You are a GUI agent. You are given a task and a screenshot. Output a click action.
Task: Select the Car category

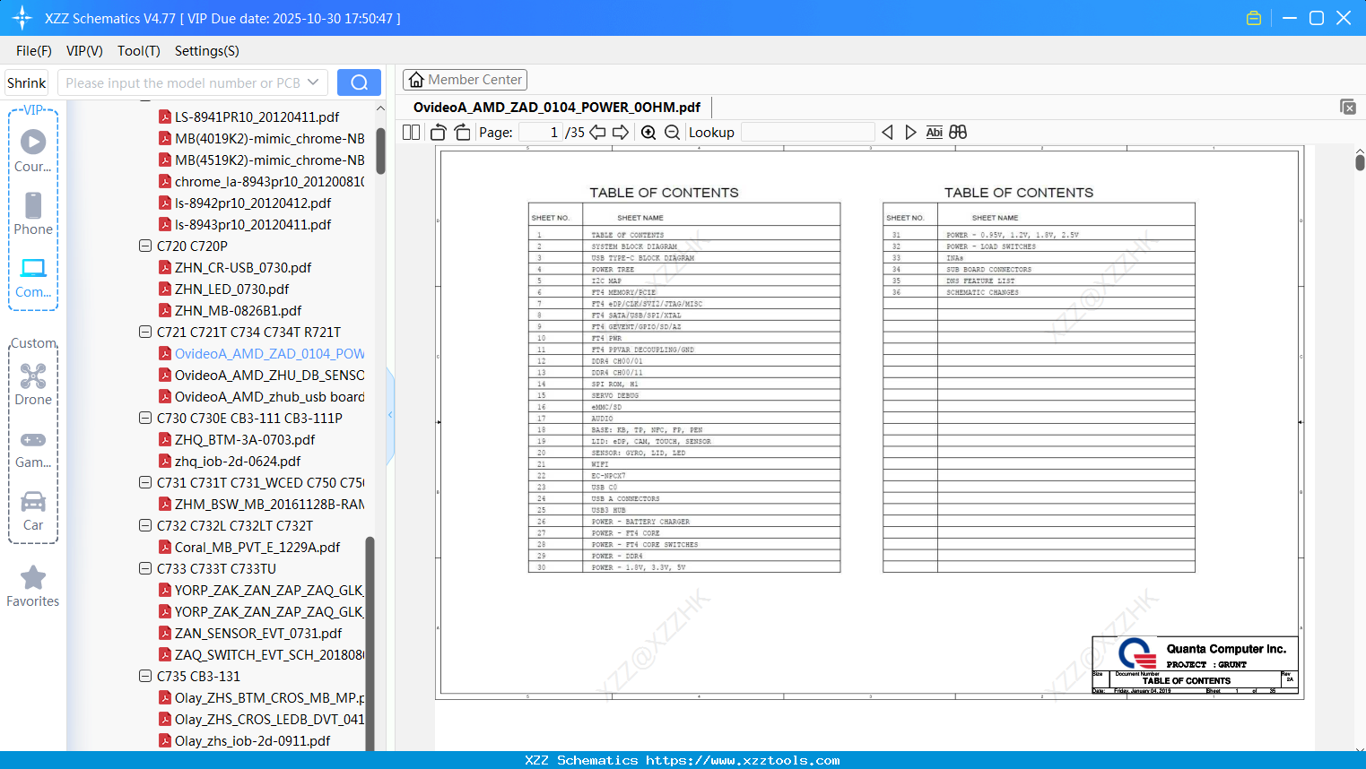(x=33, y=510)
